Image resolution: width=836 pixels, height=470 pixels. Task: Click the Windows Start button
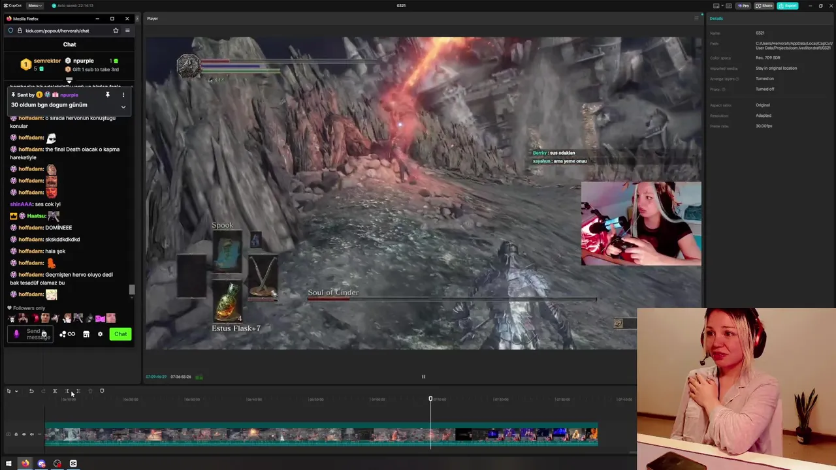coord(8,463)
